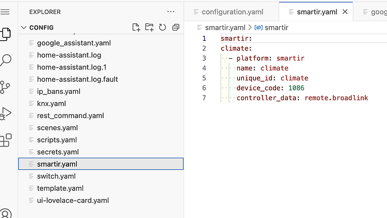Collapse all folders in Explorer

[176, 27]
